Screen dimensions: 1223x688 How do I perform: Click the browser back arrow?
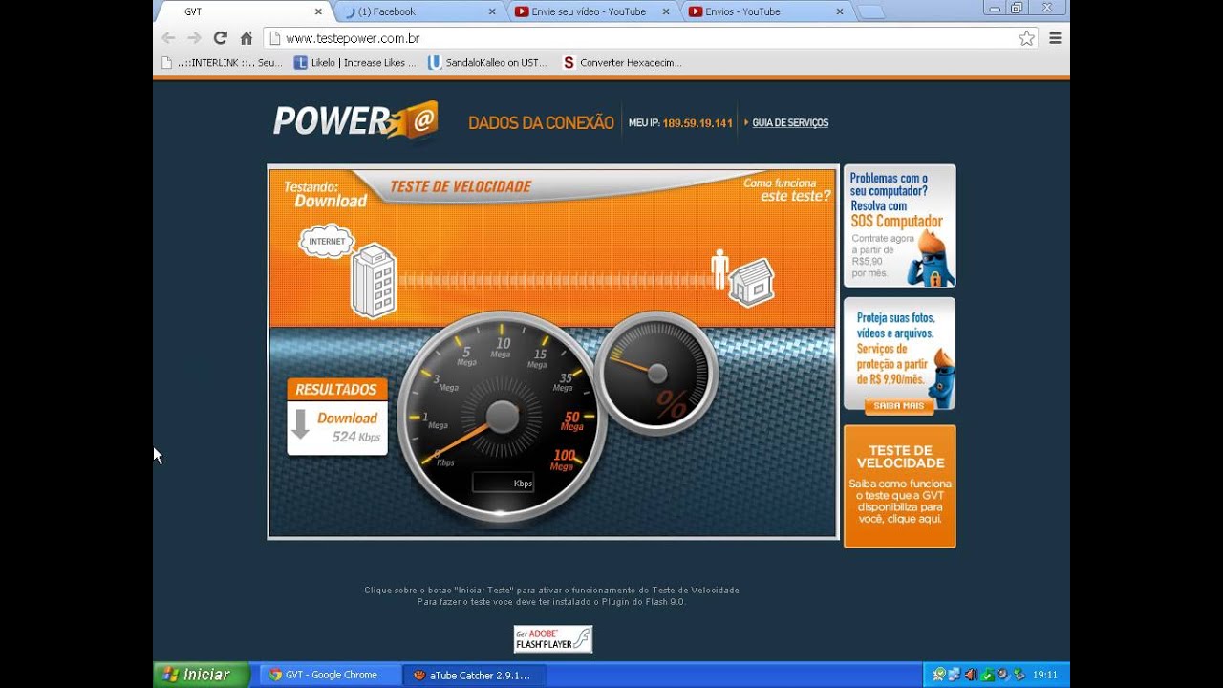168,38
